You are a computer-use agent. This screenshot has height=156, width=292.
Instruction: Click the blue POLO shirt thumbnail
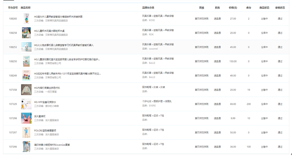[x=26, y=132]
